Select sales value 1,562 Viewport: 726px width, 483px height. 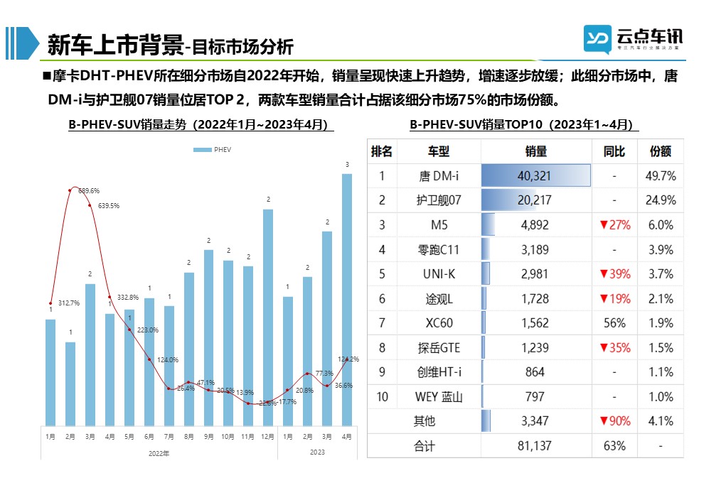535,323
